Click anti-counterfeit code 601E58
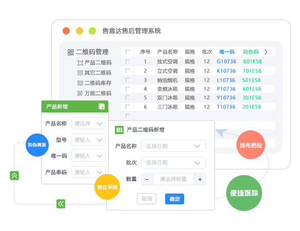 tap(252, 62)
